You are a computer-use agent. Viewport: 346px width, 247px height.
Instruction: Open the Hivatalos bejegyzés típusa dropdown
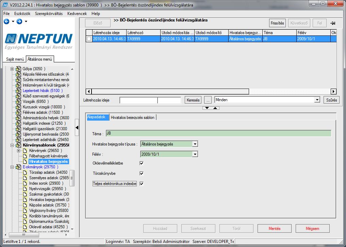195,144
